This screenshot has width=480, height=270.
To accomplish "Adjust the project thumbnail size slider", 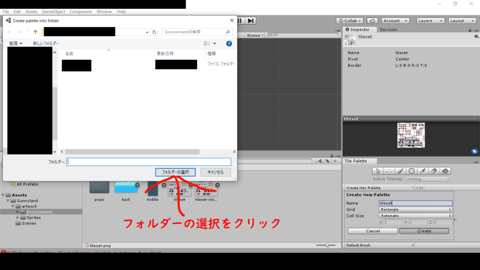I will pyautogui.click(x=327, y=245).
